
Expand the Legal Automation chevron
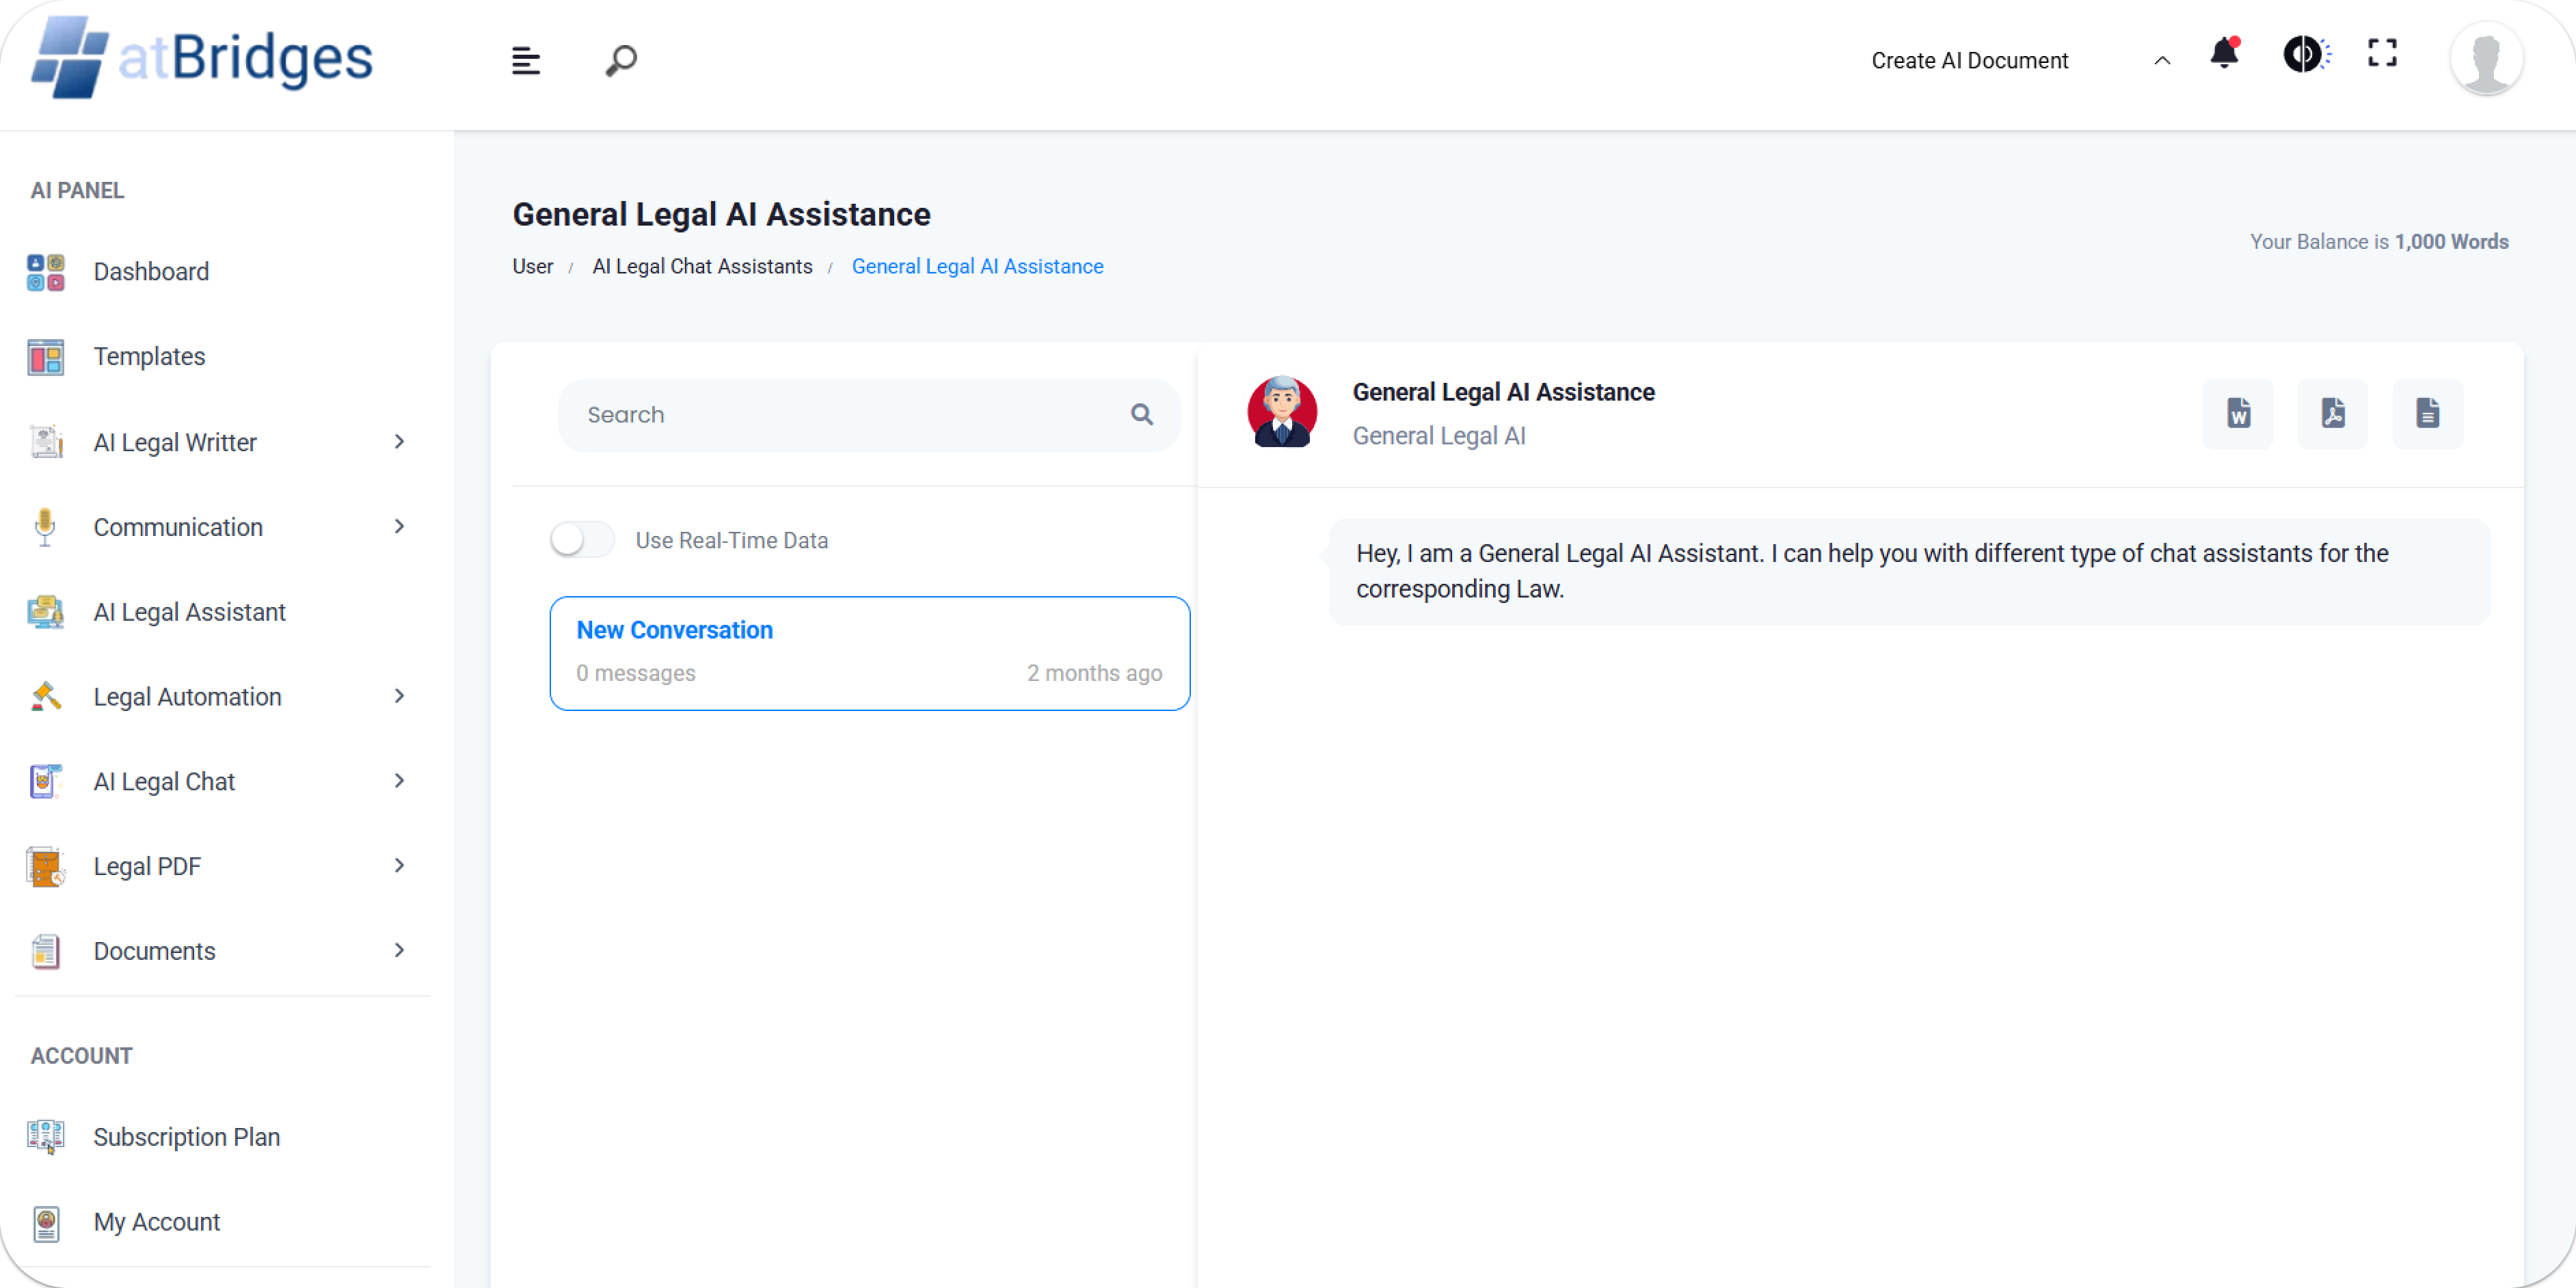[x=399, y=696]
